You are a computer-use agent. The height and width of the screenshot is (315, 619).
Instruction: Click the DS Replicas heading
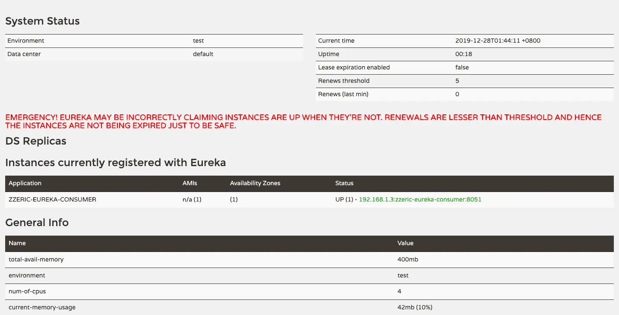click(x=36, y=141)
